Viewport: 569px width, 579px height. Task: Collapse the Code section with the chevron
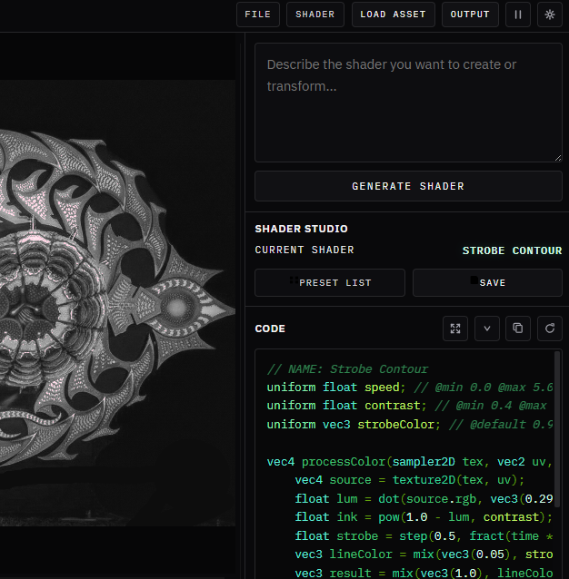click(x=487, y=329)
